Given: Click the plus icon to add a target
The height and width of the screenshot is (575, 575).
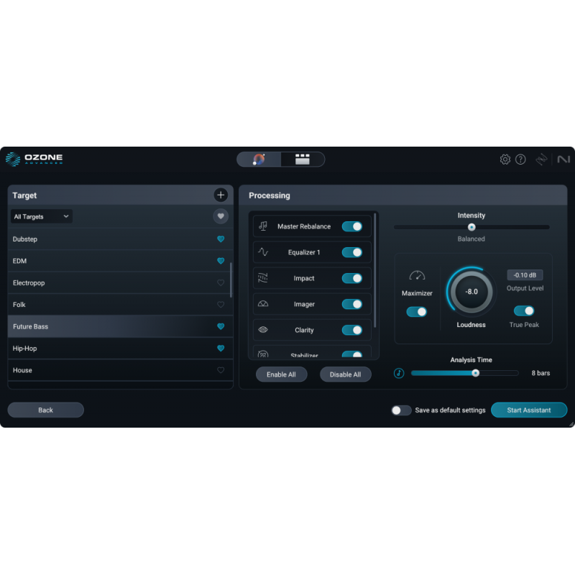Looking at the screenshot, I should tap(221, 195).
